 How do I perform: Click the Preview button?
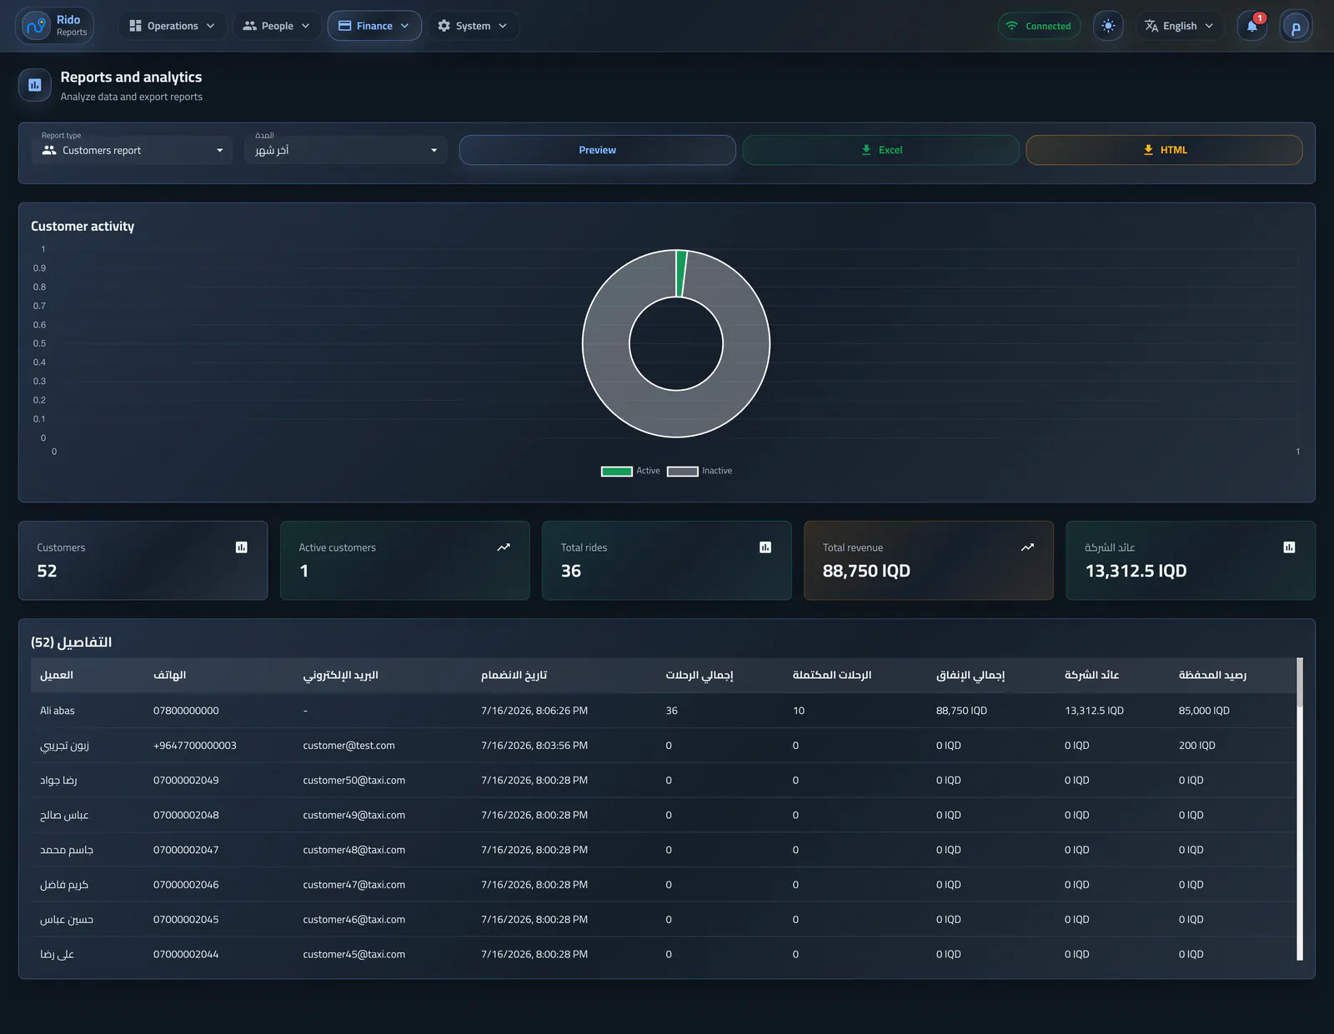[597, 150]
